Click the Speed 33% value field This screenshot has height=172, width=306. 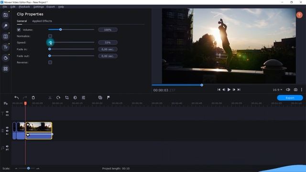(108, 43)
